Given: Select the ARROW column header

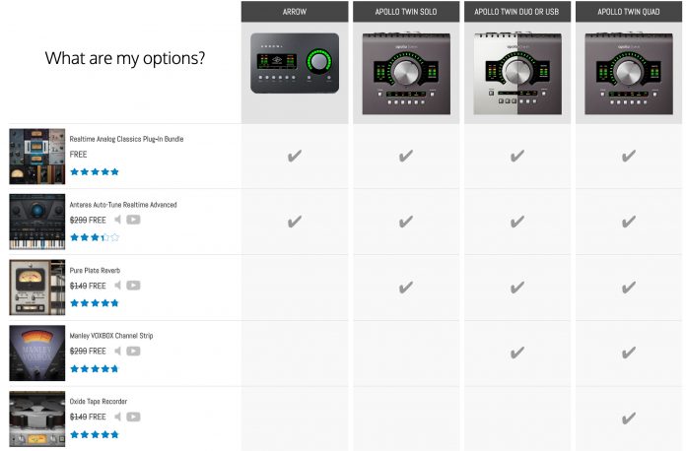Looking at the screenshot, I should pos(294,12).
